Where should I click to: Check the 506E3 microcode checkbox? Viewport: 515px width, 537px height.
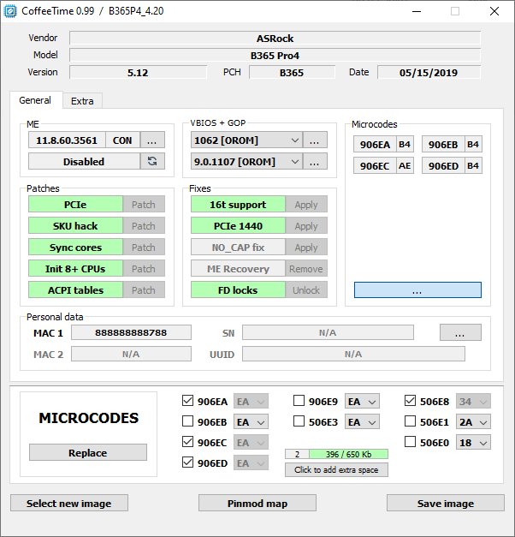pyautogui.click(x=299, y=421)
